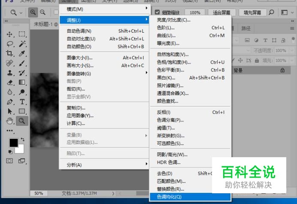297x204 pixels.
Task: Click the Zoom Out magnifier button
Action: (43, 12)
